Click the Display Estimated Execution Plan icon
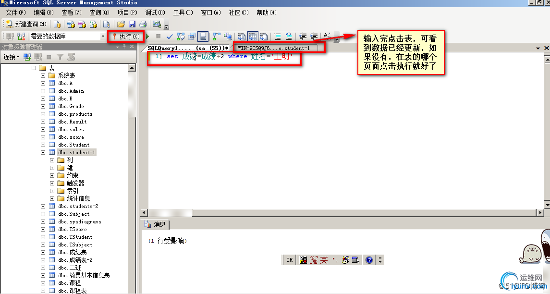This screenshot has height=294, width=550. 181,36
